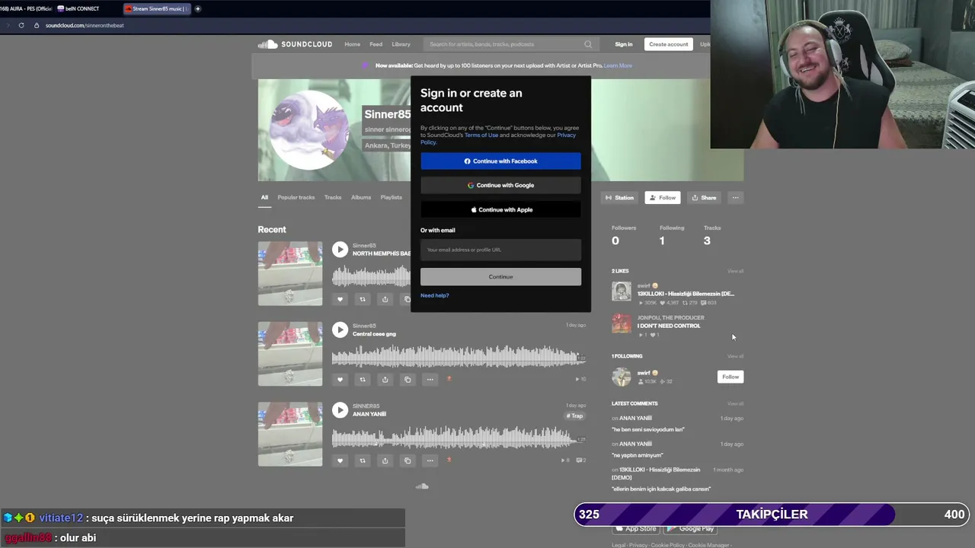The width and height of the screenshot is (975, 548).
Task: Seek in ANAN YANIII waveform
Action: (x=459, y=437)
